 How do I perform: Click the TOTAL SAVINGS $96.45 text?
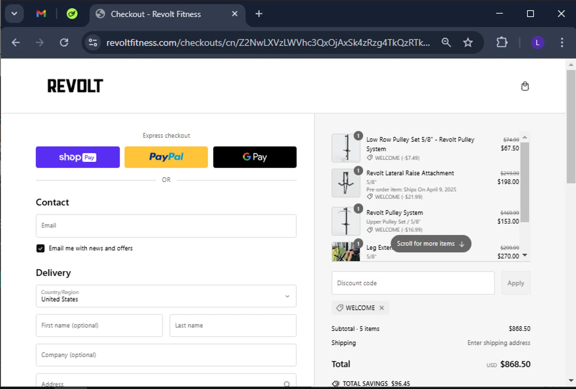click(376, 384)
